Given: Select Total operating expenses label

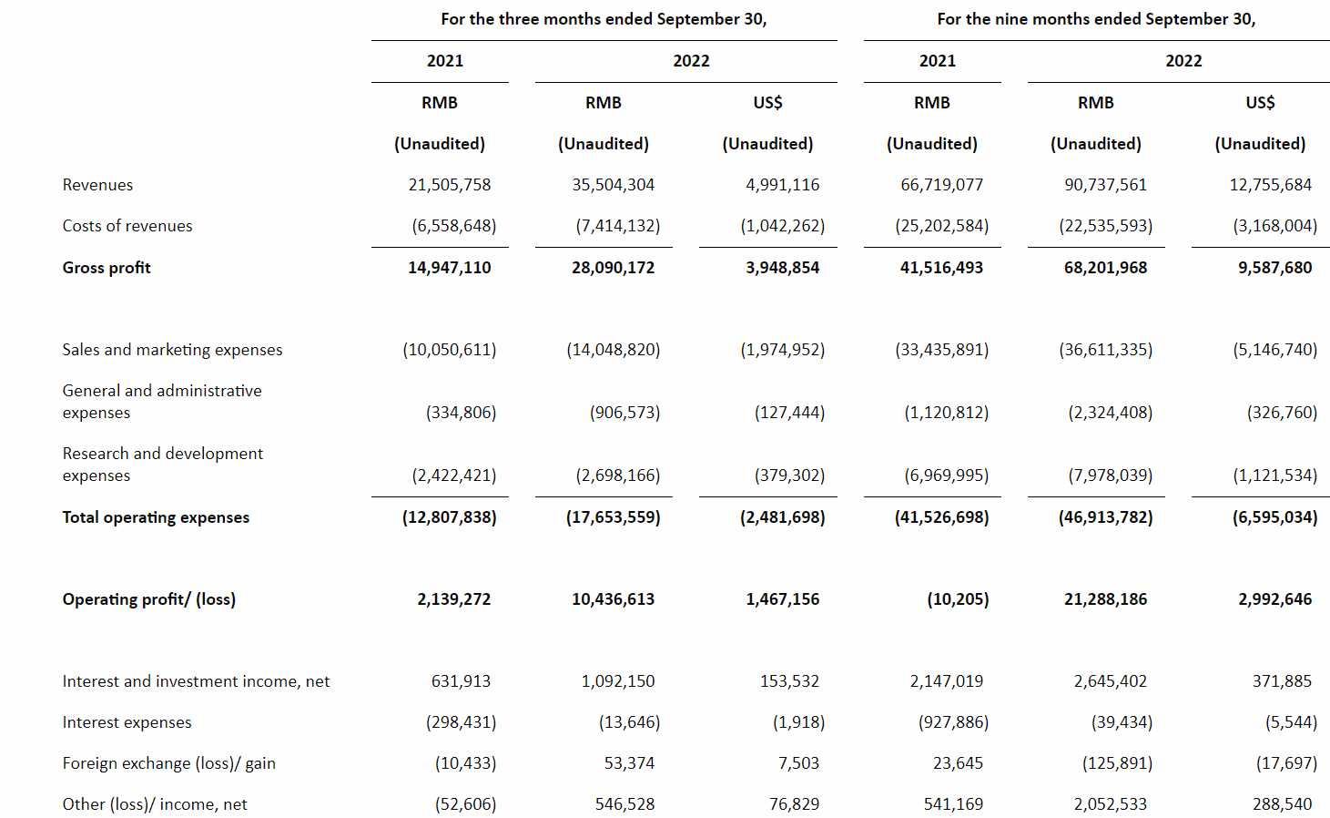Looking at the screenshot, I should pos(156,517).
